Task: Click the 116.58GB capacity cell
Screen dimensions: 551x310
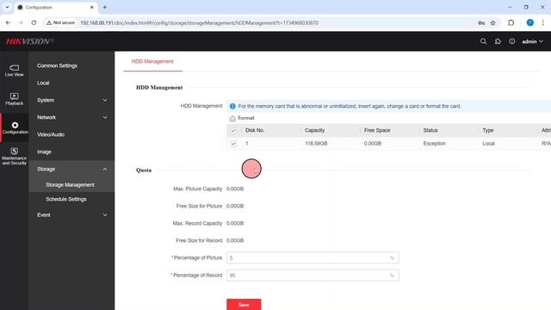Action: (x=316, y=144)
